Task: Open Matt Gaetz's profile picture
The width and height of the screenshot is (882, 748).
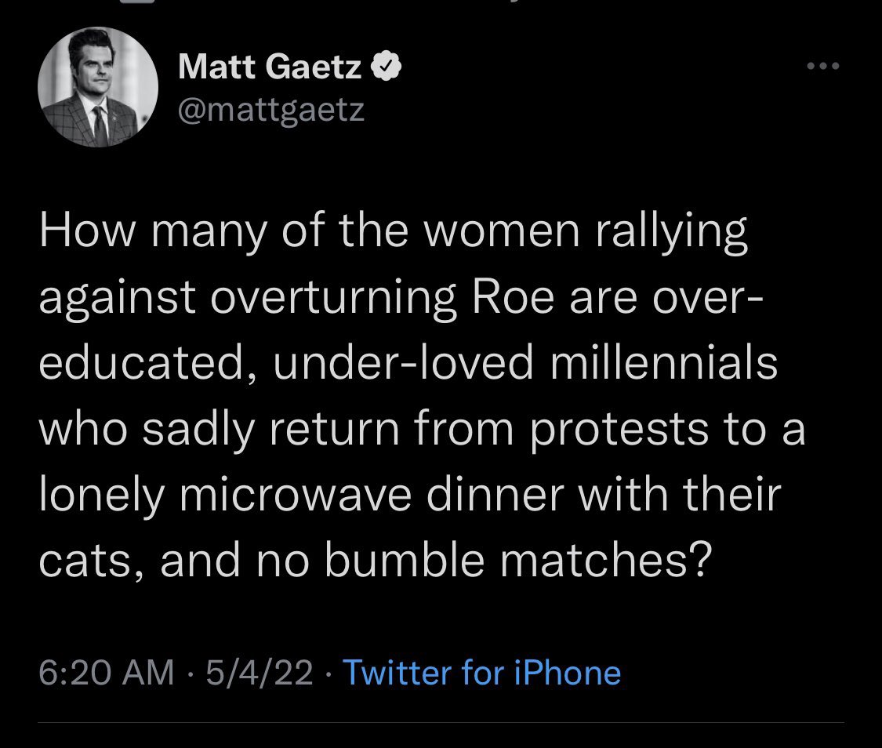Action: (x=98, y=87)
